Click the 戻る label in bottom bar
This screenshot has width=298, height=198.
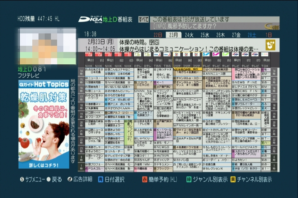point(56,179)
